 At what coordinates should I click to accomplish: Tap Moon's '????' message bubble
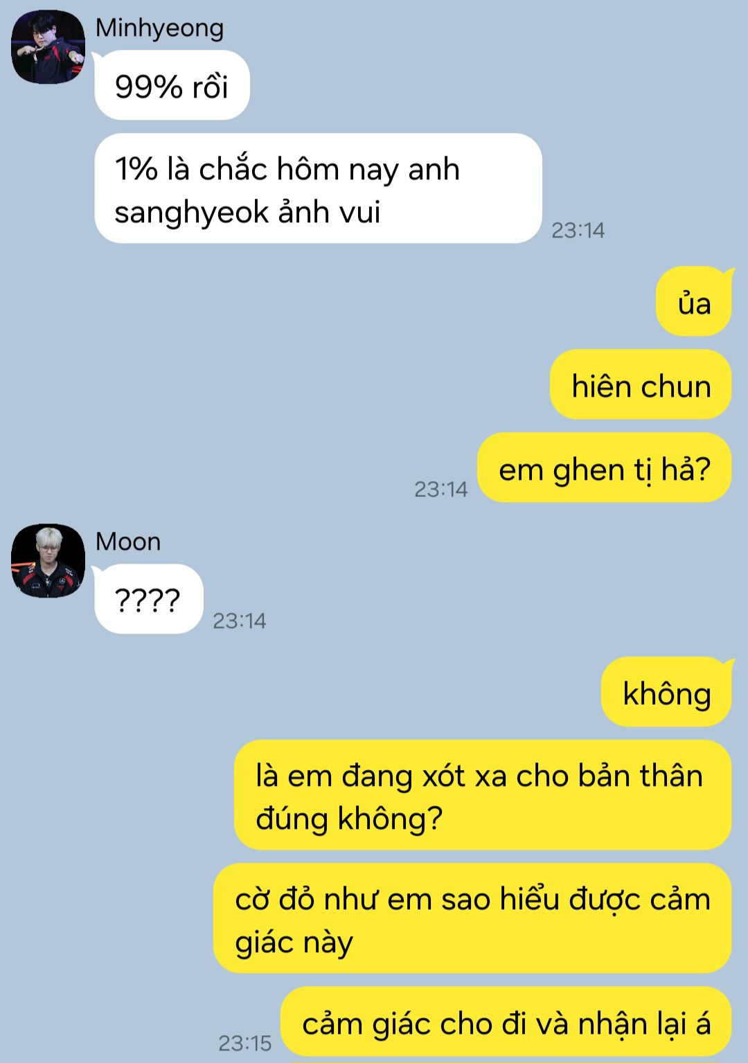(148, 599)
